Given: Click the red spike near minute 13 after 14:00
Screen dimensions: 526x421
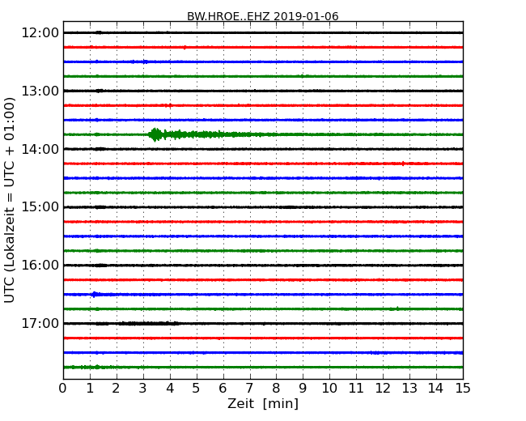Looking at the screenshot, I should [x=403, y=164].
